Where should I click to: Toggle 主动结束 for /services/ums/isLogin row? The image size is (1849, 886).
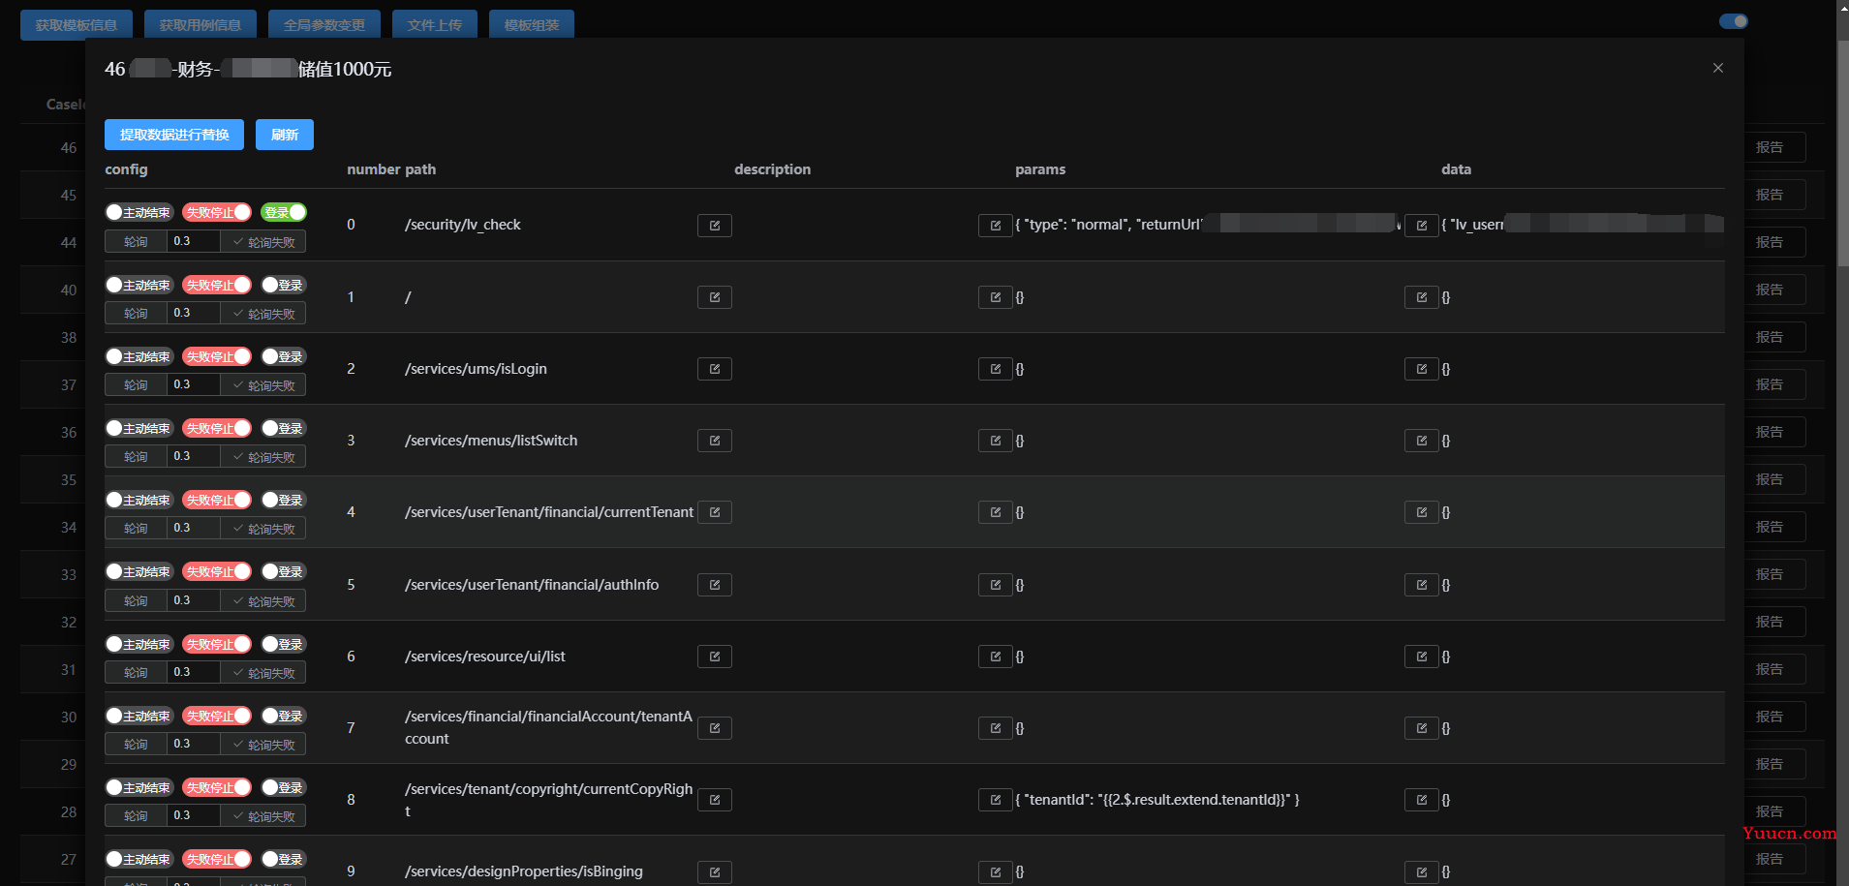(x=139, y=356)
